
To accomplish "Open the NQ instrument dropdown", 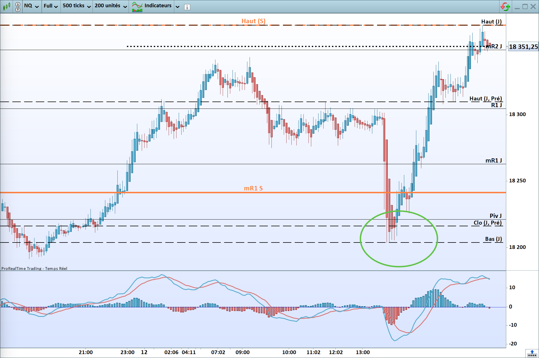I will coord(31,6).
